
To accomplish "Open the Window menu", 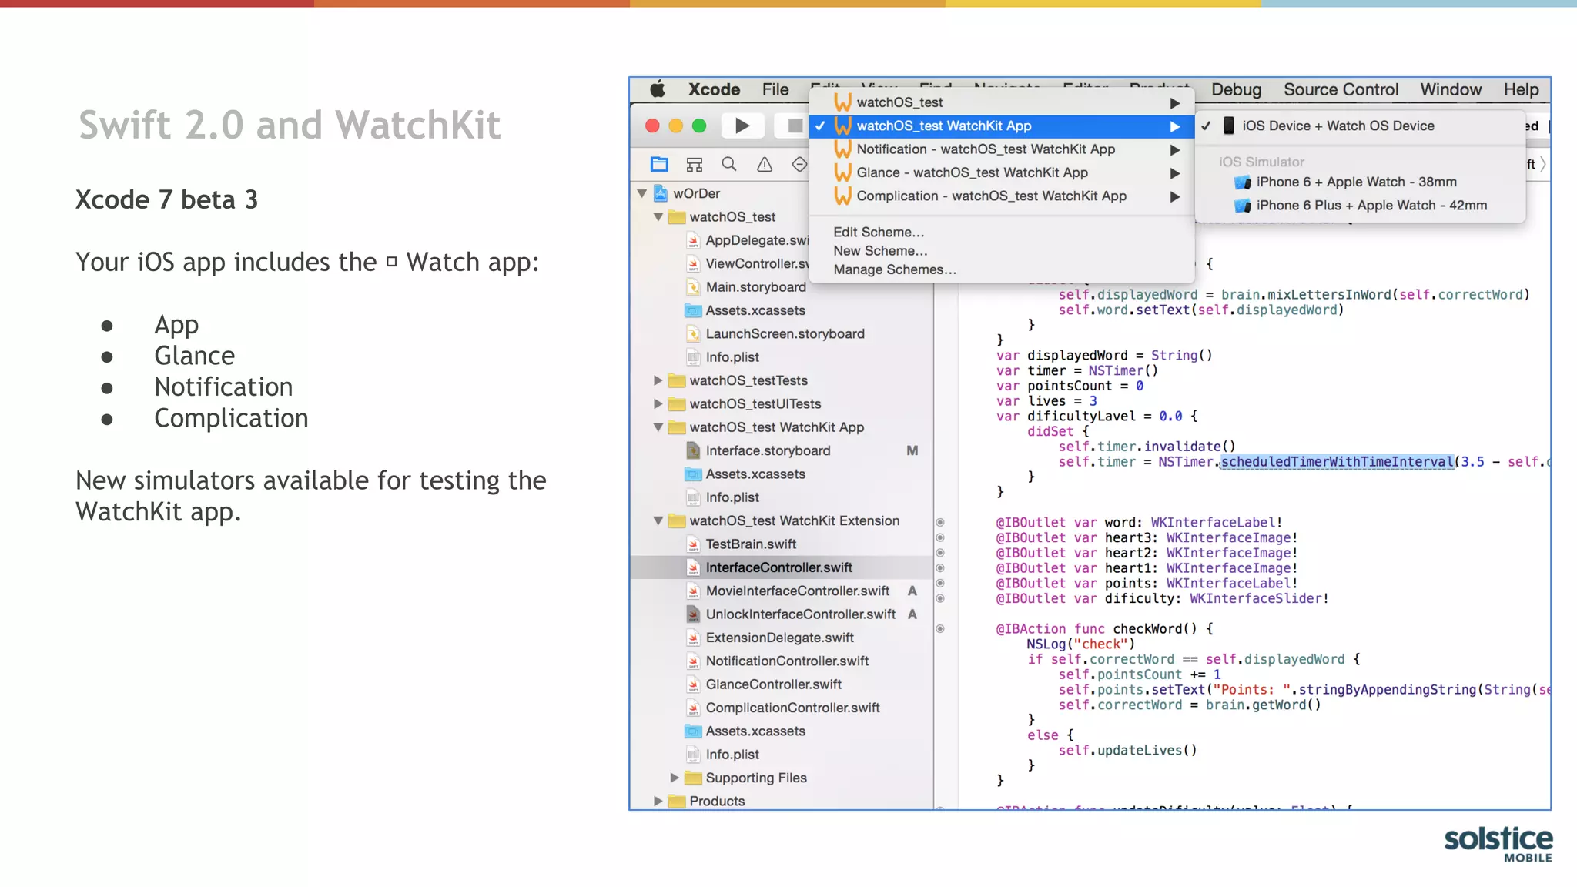I will [1451, 89].
